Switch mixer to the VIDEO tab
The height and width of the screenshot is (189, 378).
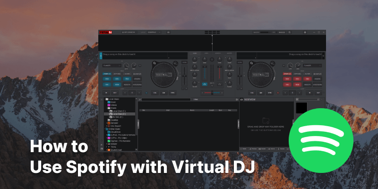[x=206, y=53]
